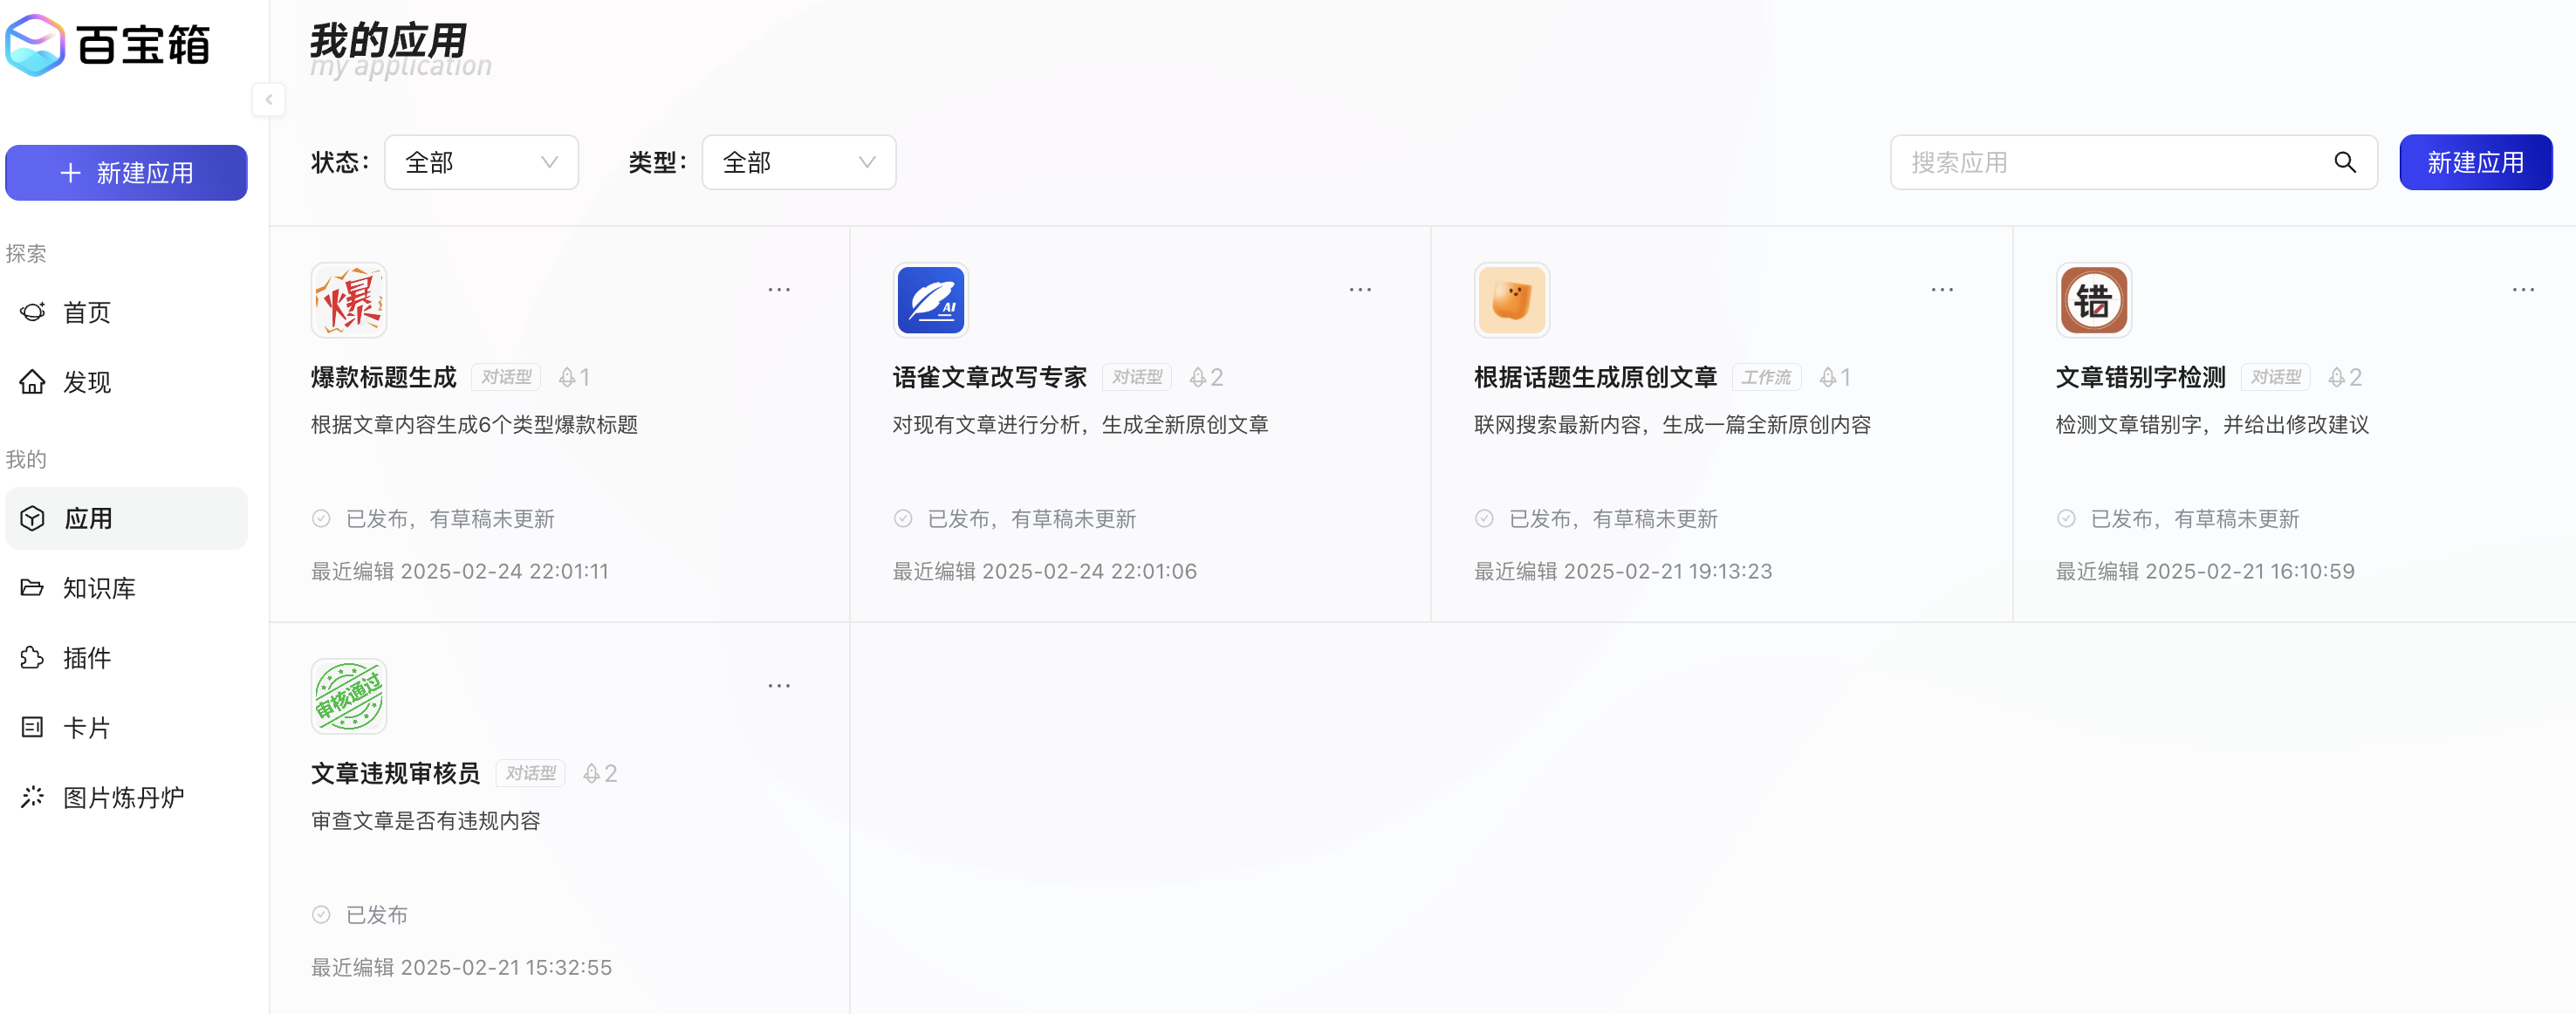
Task: Go to 知识库 in sidebar
Action: click(98, 588)
